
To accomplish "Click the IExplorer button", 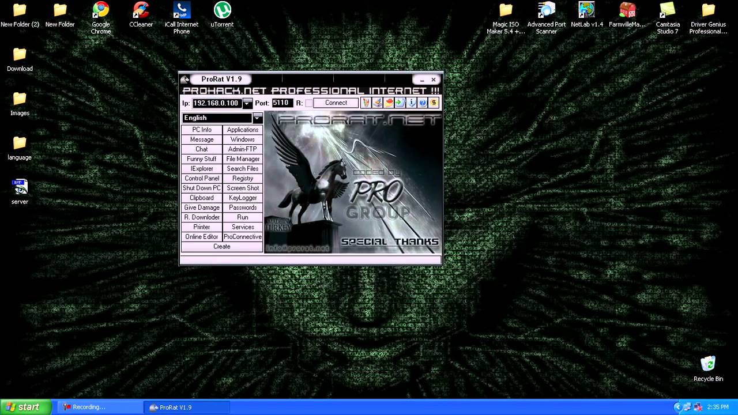I will (x=202, y=169).
